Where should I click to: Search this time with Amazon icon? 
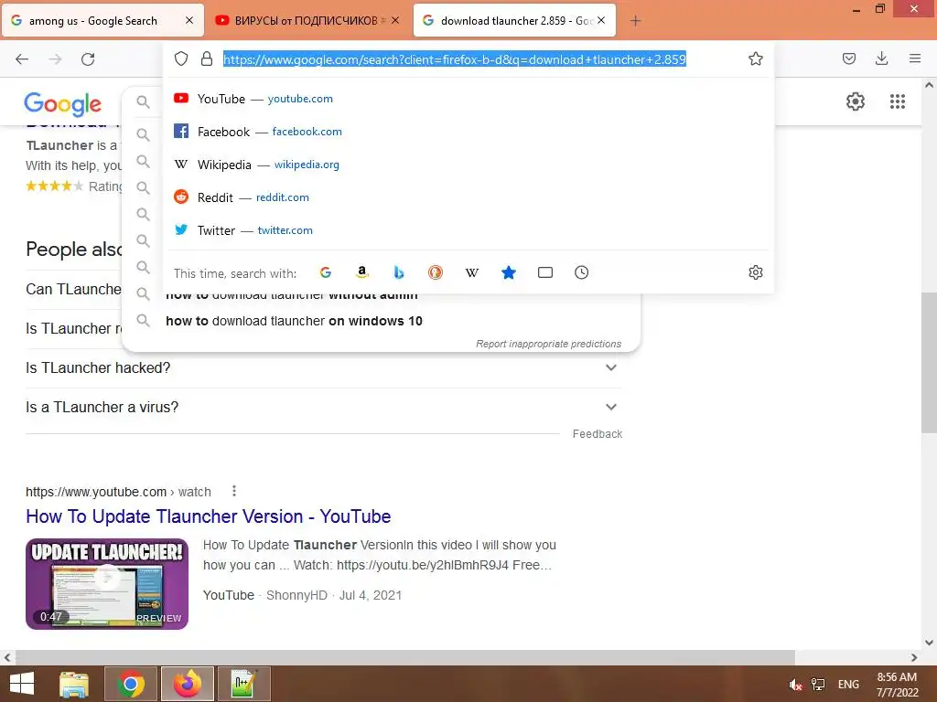coord(361,272)
